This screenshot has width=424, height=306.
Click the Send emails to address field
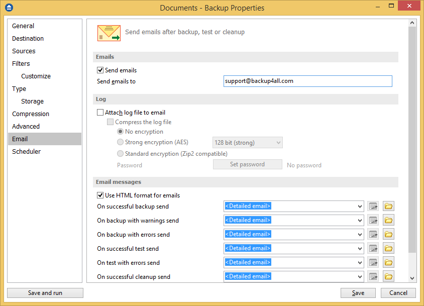307,81
